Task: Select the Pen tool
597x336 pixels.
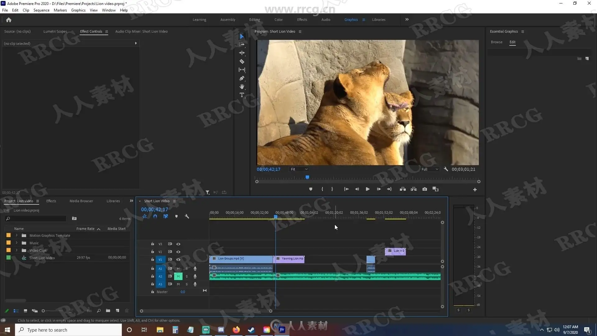Action: [x=242, y=78]
